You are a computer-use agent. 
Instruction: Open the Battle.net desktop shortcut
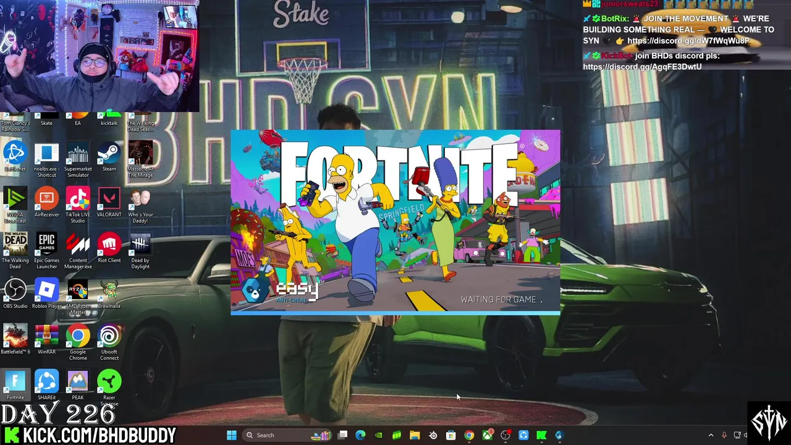click(15, 156)
